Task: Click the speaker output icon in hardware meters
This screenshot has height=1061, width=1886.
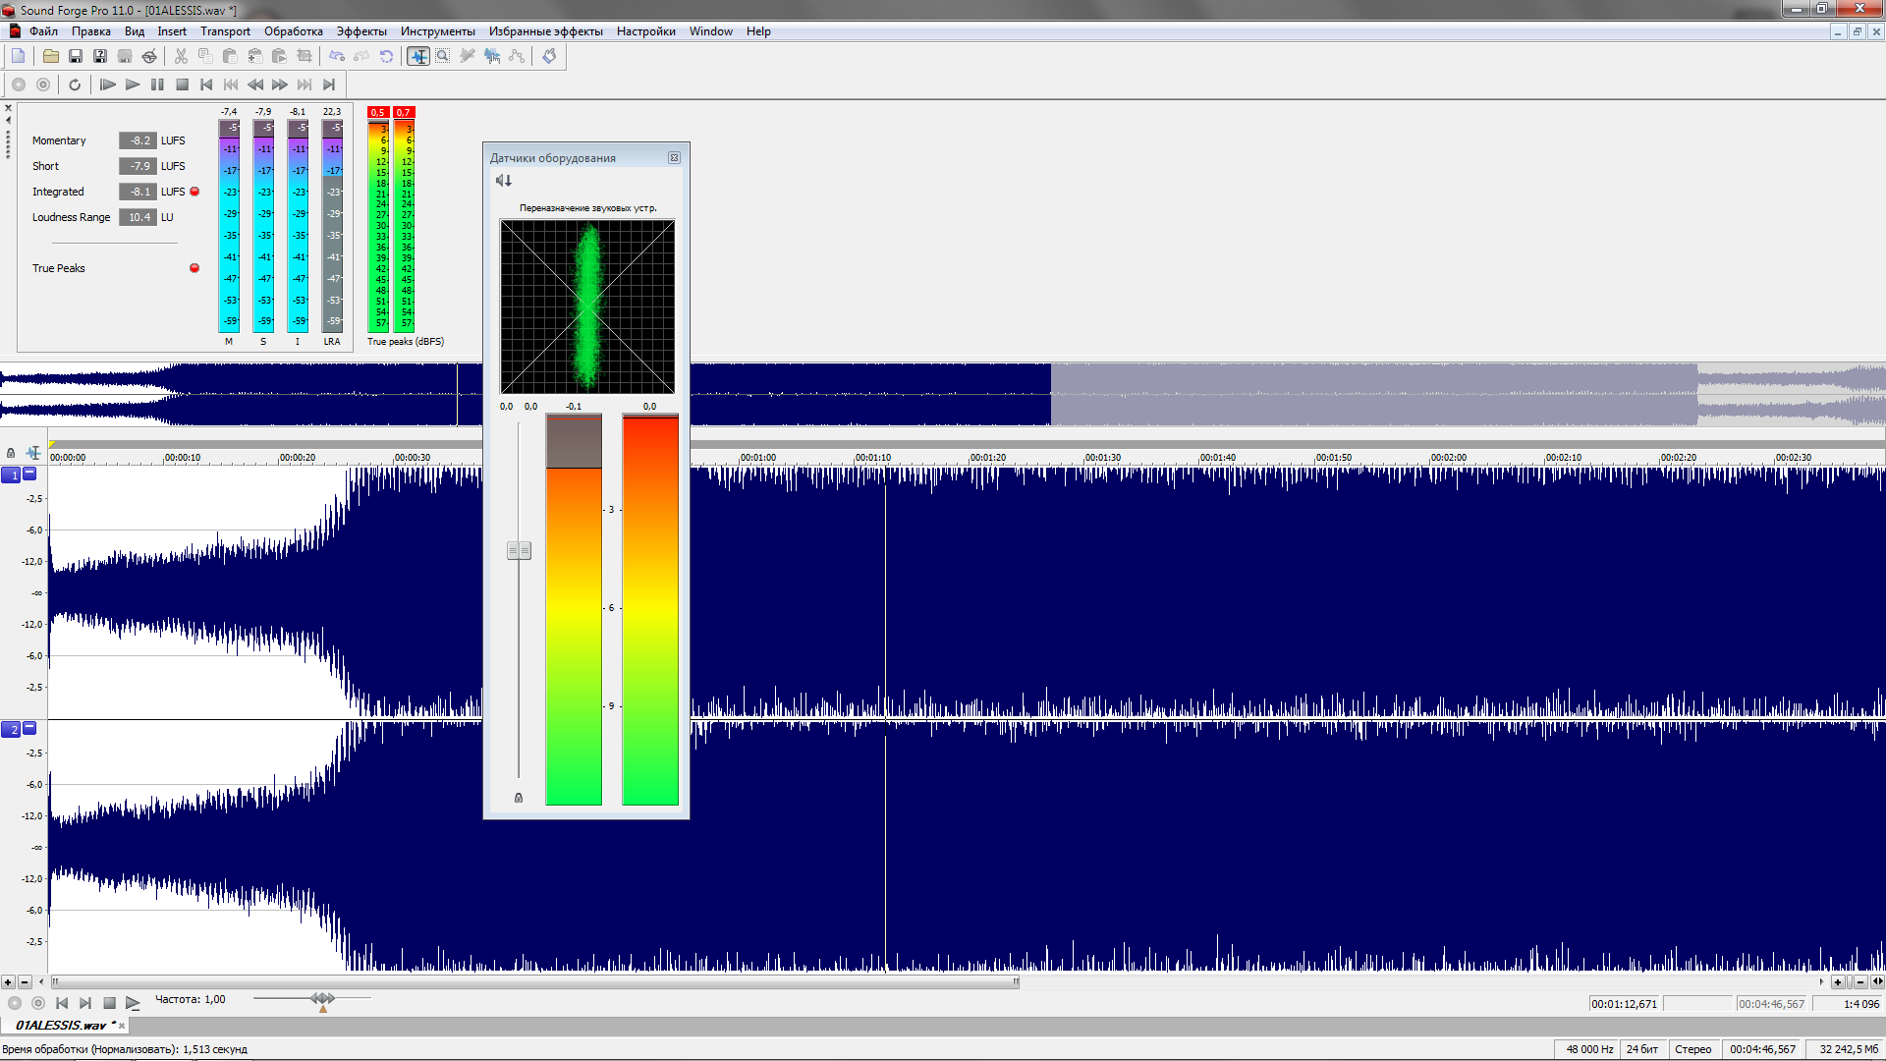Action: [504, 181]
